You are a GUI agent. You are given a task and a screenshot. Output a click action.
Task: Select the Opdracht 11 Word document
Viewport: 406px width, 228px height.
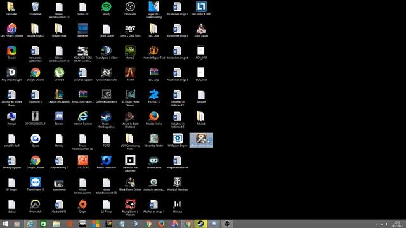point(59,204)
